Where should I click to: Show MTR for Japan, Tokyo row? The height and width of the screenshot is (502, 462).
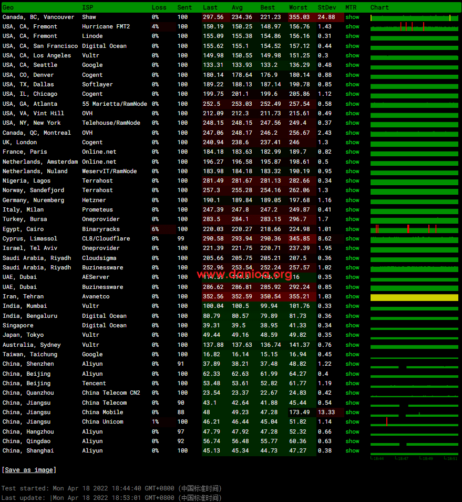point(352,335)
